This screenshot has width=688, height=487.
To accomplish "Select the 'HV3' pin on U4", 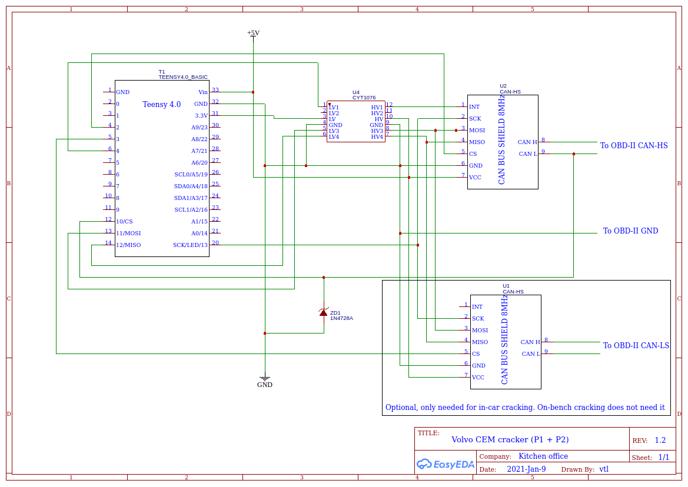I will coord(377,131).
